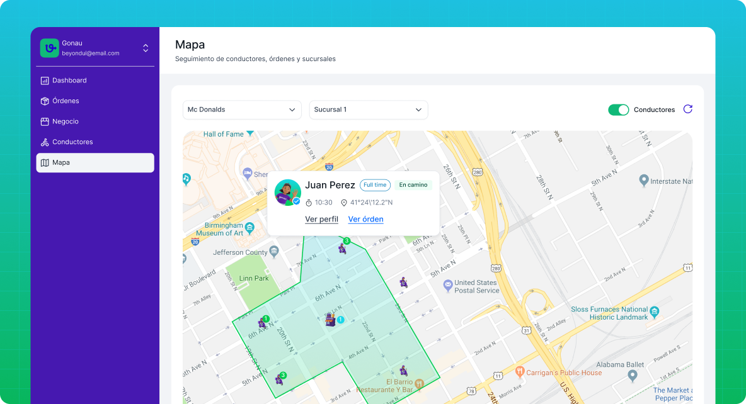Select the Mapa menu item
Viewport: 746px width, 404px height.
95,162
